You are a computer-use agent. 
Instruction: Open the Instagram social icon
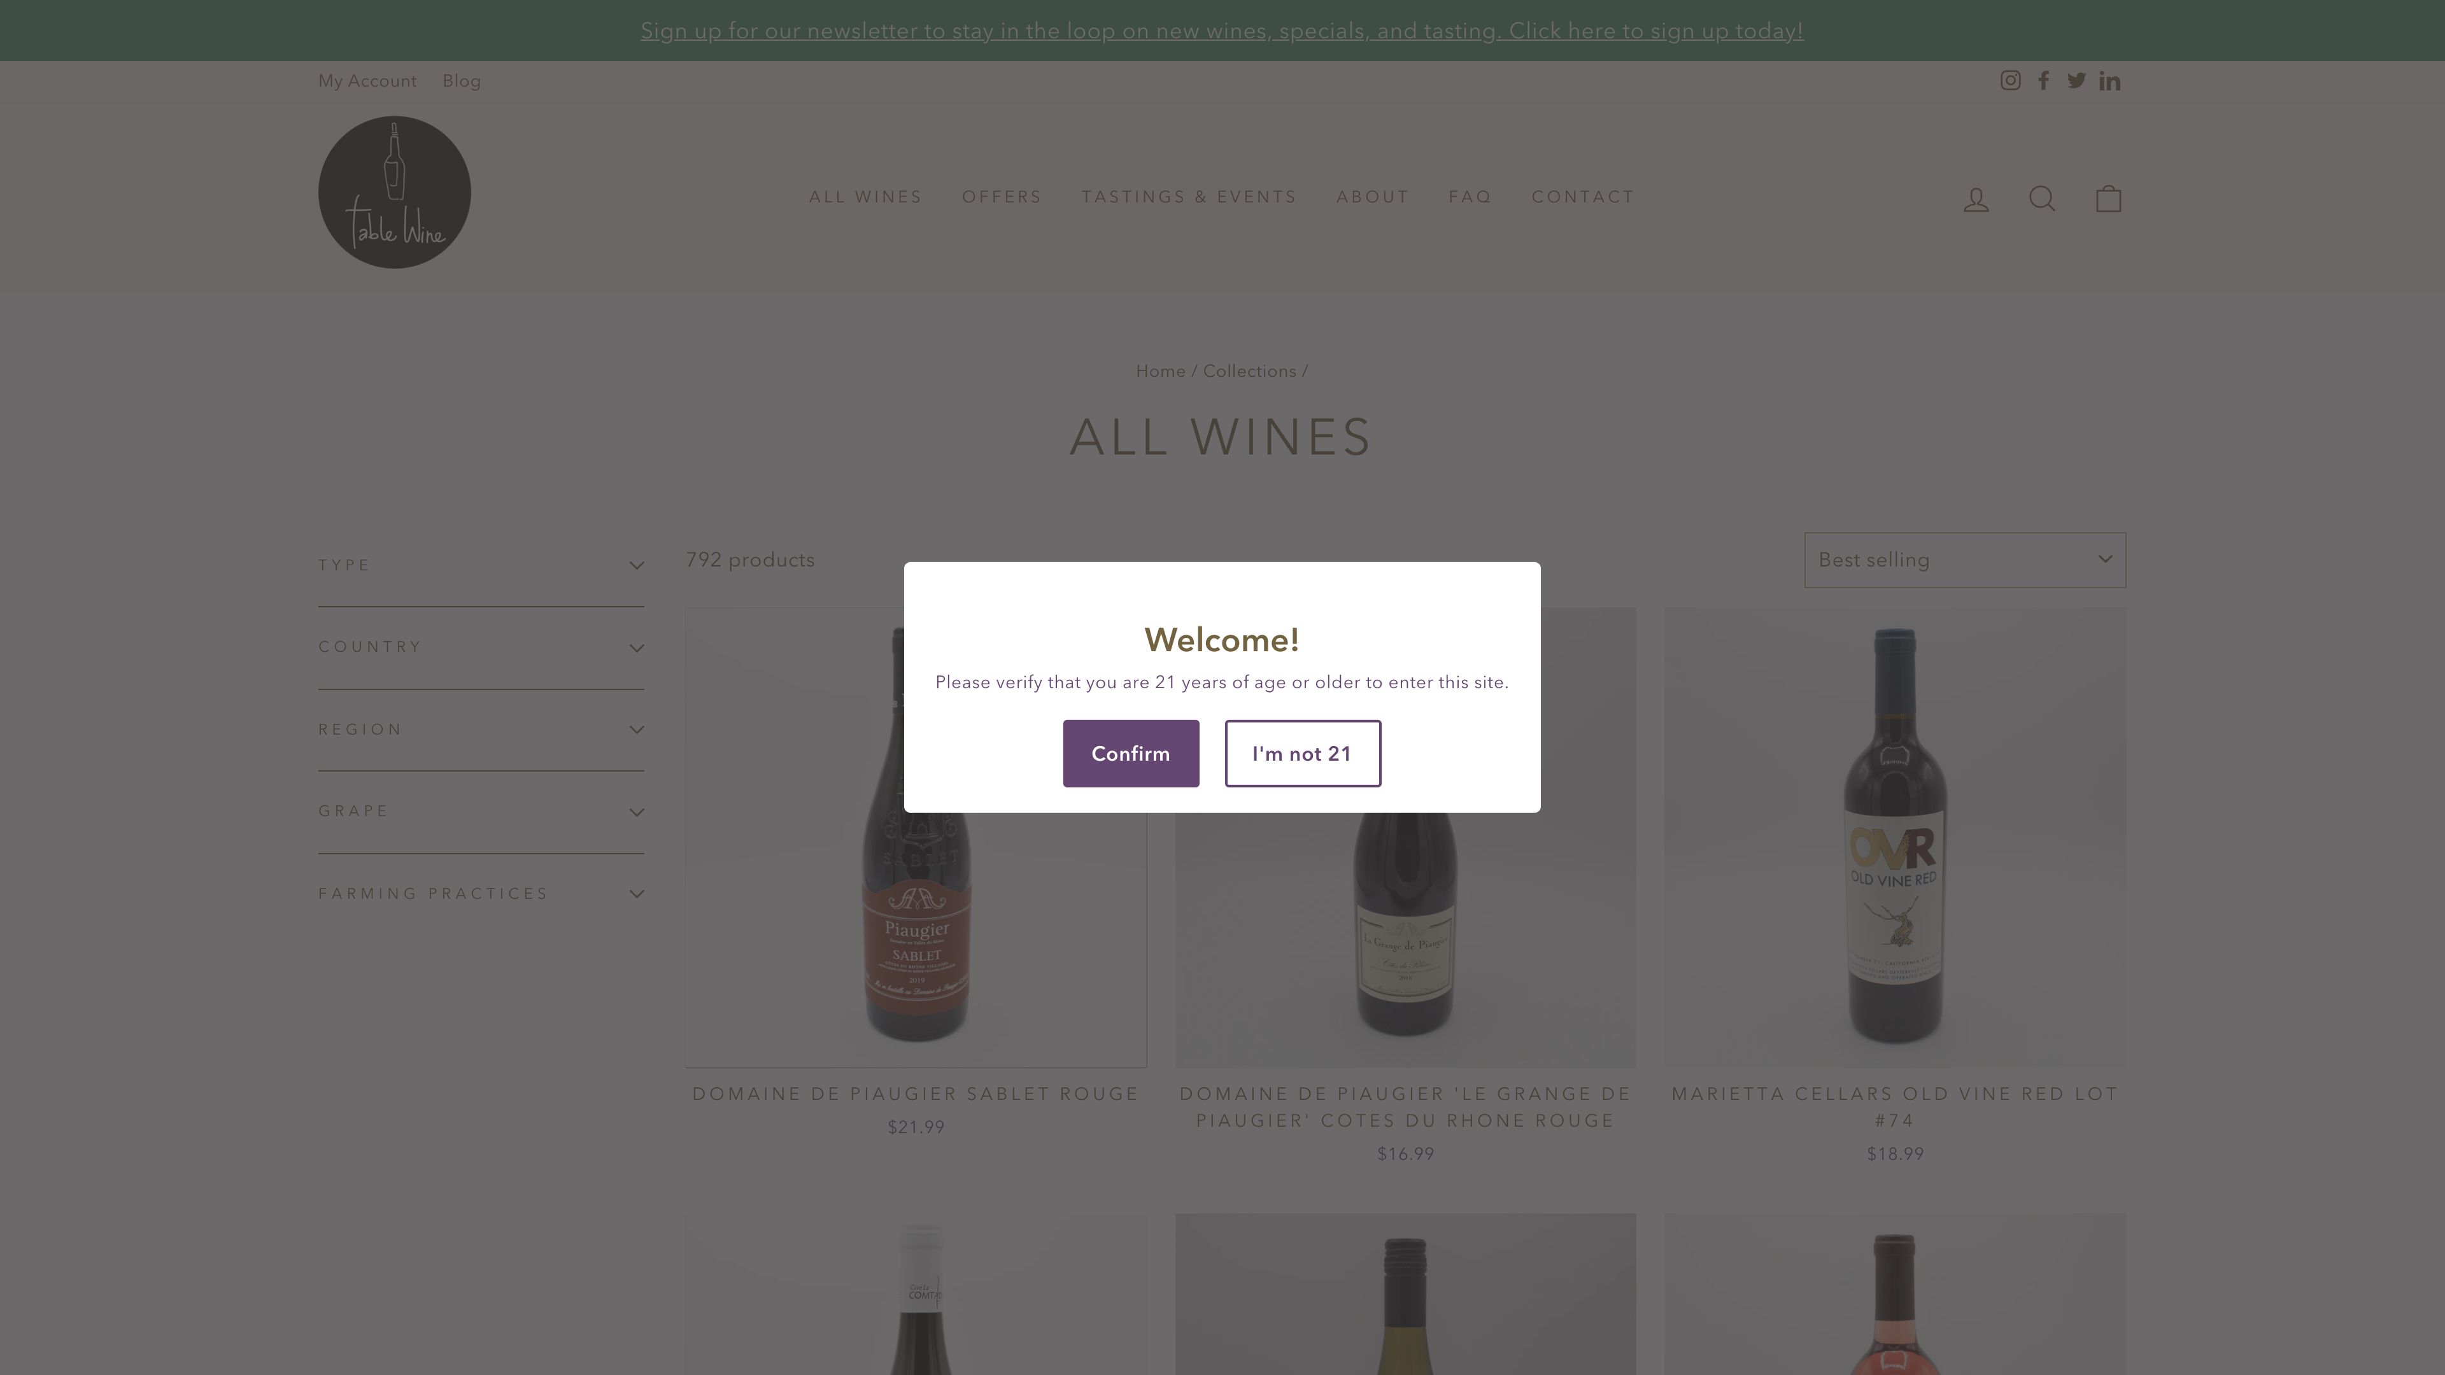coord(2010,81)
